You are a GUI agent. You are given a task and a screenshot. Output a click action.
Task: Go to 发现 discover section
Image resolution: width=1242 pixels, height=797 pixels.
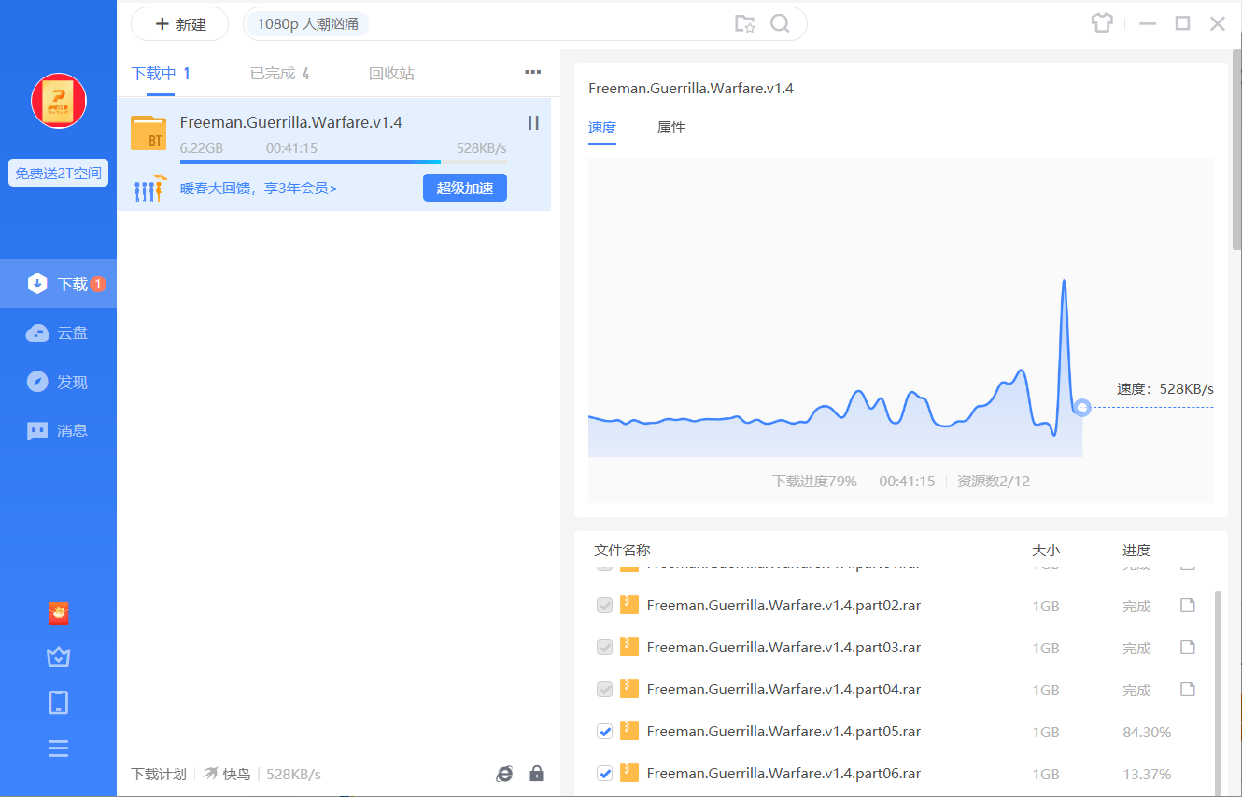point(58,382)
